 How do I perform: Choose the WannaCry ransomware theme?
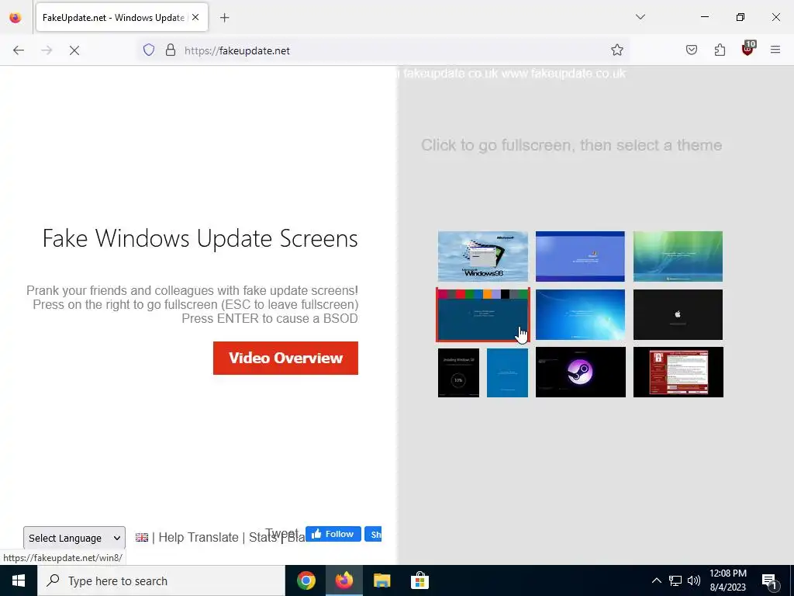pyautogui.click(x=678, y=372)
